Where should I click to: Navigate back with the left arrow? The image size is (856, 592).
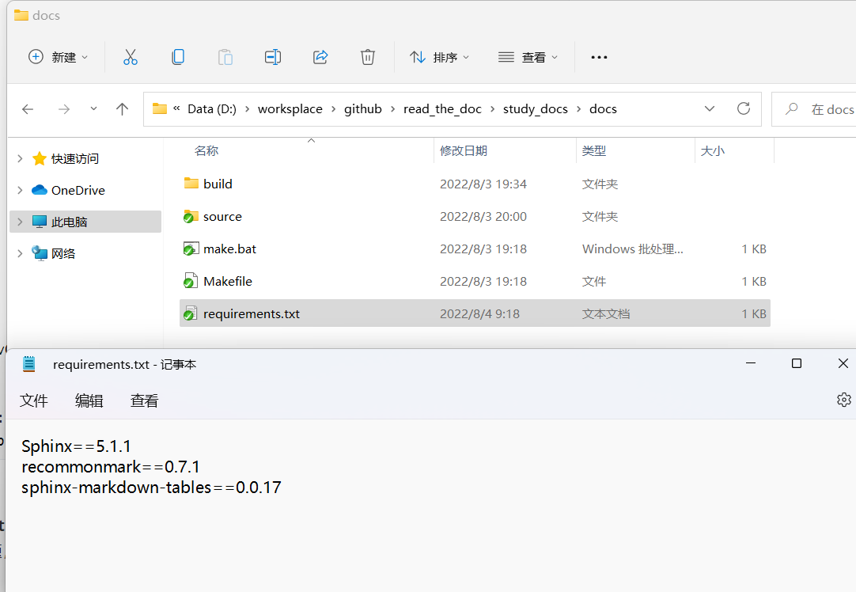pos(28,109)
